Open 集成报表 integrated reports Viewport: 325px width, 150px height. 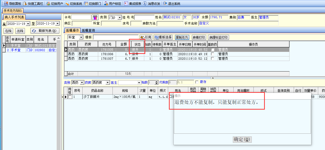pyautogui.click(x=133, y=4)
